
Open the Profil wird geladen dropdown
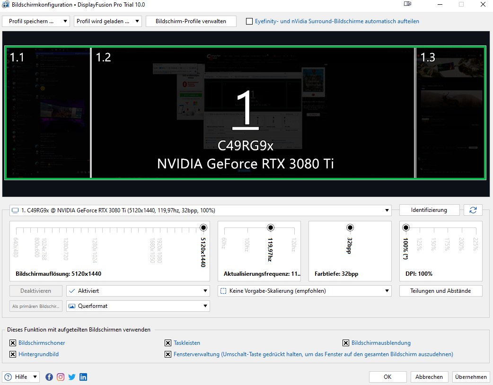click(x=107, y=21)
